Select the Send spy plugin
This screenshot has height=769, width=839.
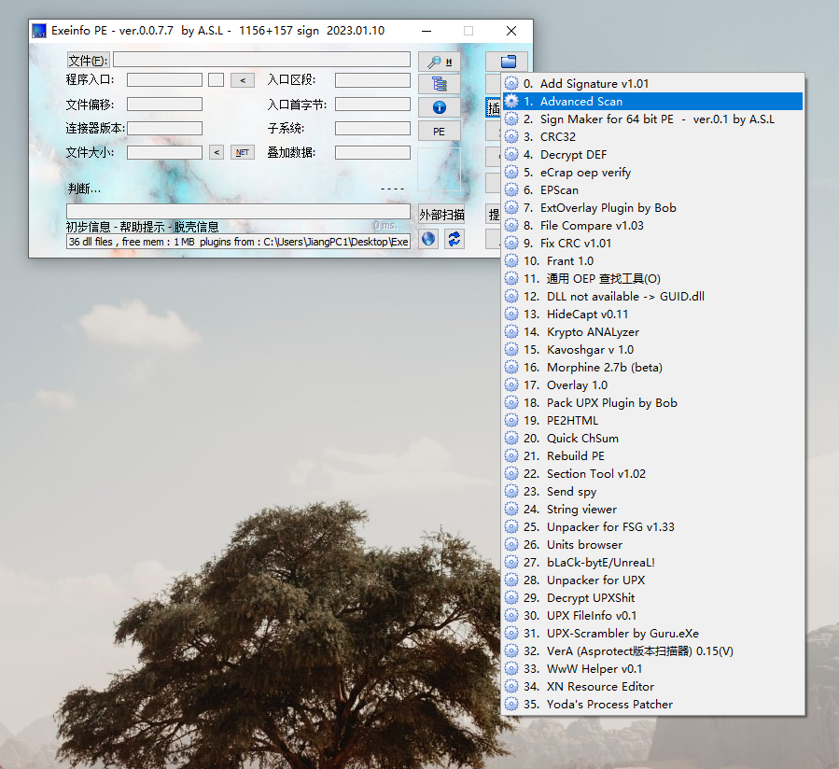652,491
